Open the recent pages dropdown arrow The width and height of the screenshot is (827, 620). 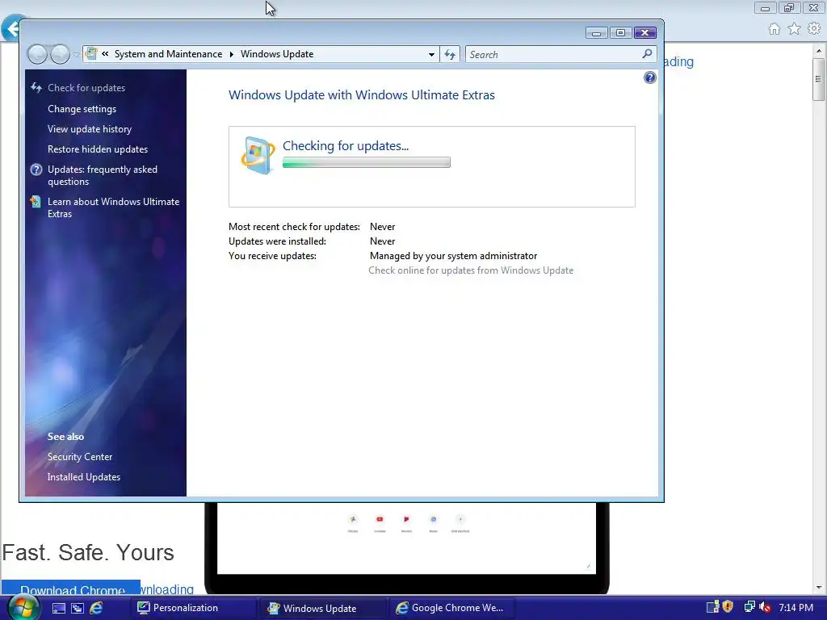point(77,54)
